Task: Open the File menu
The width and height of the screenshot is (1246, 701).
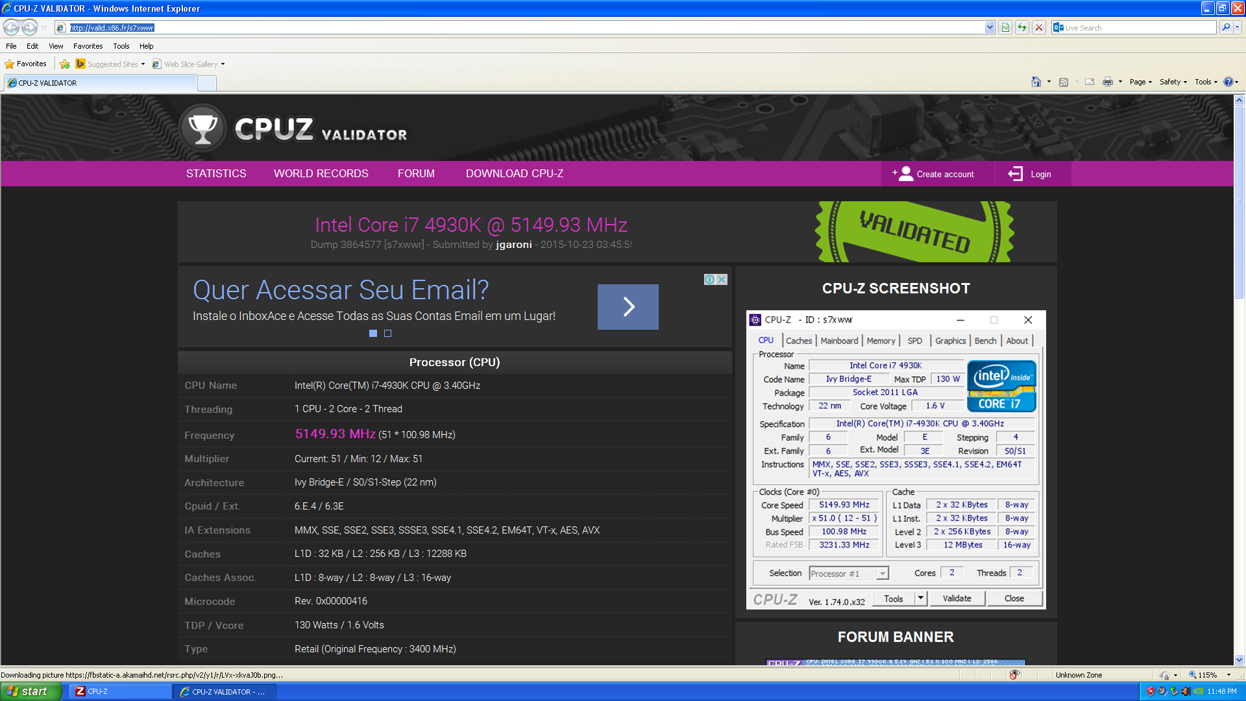Action: [11, 46]
